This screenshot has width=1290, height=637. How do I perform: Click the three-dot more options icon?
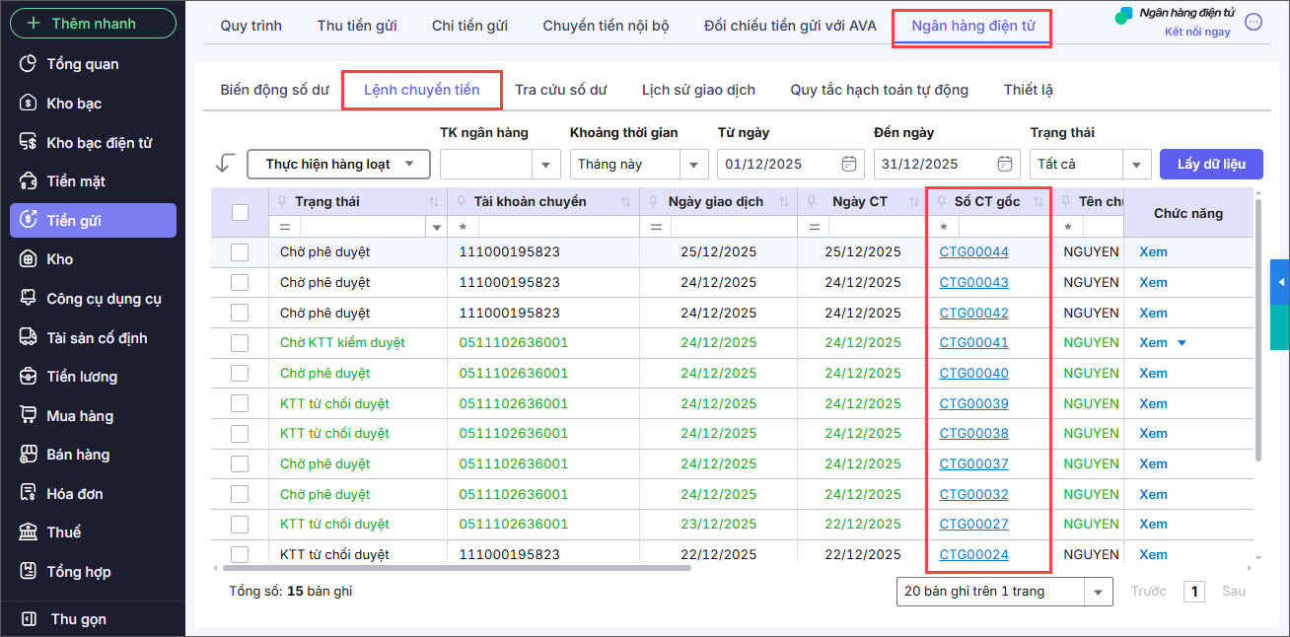(x=1254, y=23)
